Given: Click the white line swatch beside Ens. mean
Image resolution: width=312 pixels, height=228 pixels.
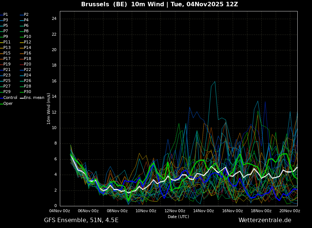Looking at the screenshot, I should [x=22, y=98].
